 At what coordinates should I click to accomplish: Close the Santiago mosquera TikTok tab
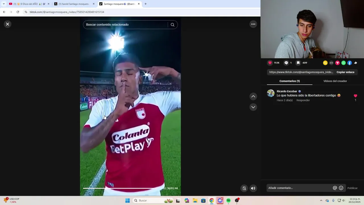tap(139, 4)
